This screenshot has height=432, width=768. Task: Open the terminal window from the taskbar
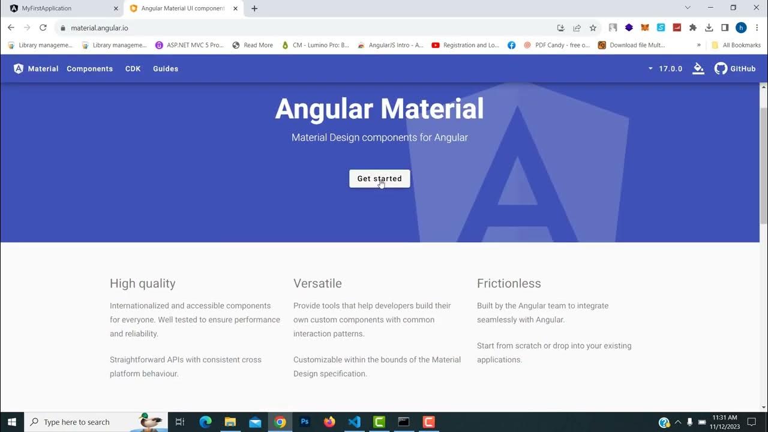(x=404, y=422)
